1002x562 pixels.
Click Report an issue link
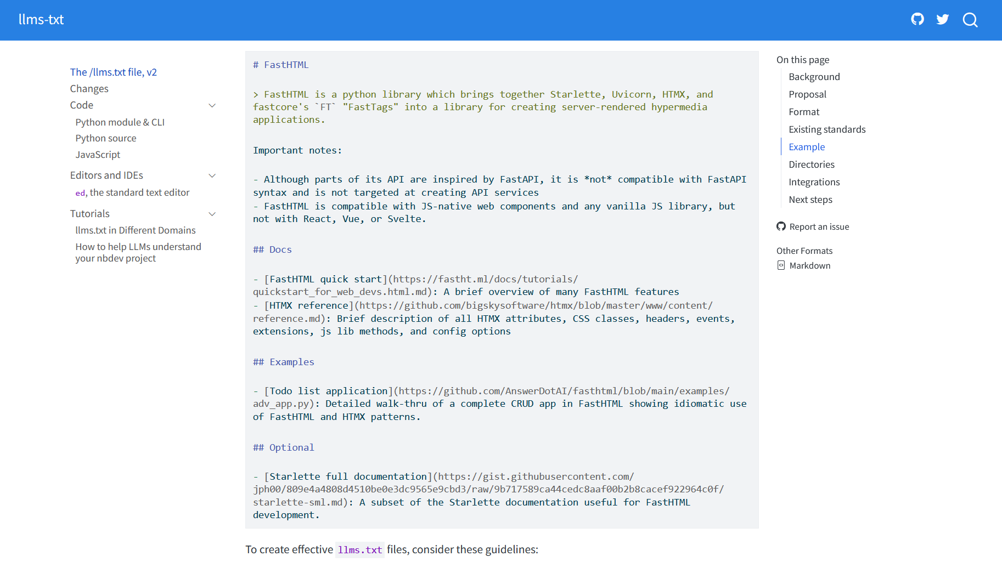[x=819, y=226]
